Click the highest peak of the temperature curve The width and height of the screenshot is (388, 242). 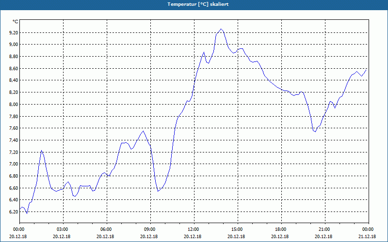click(221, 29)
